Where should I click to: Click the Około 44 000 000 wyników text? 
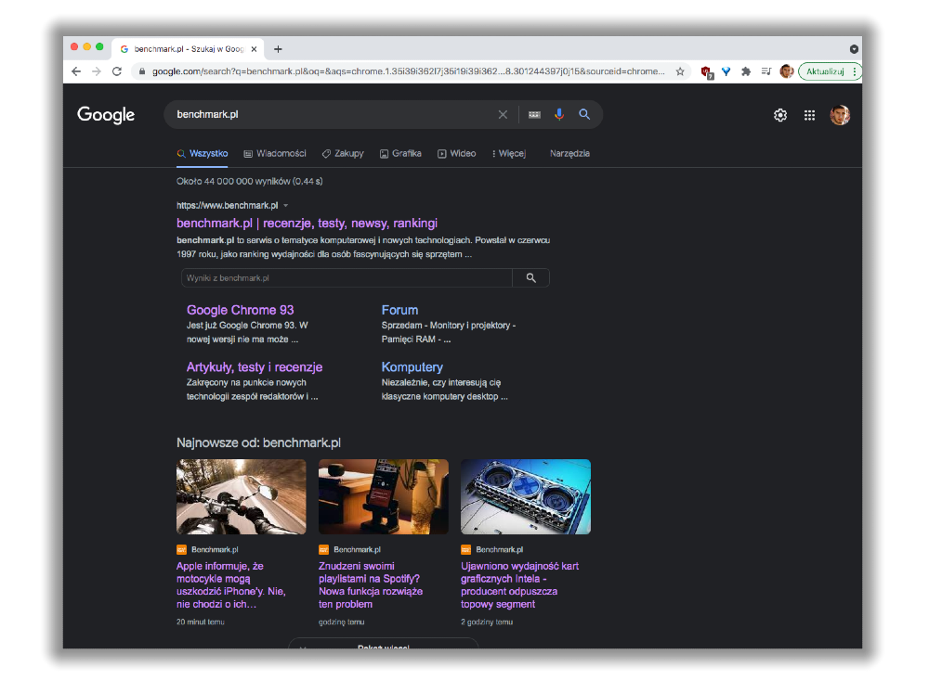coord(249,182)
